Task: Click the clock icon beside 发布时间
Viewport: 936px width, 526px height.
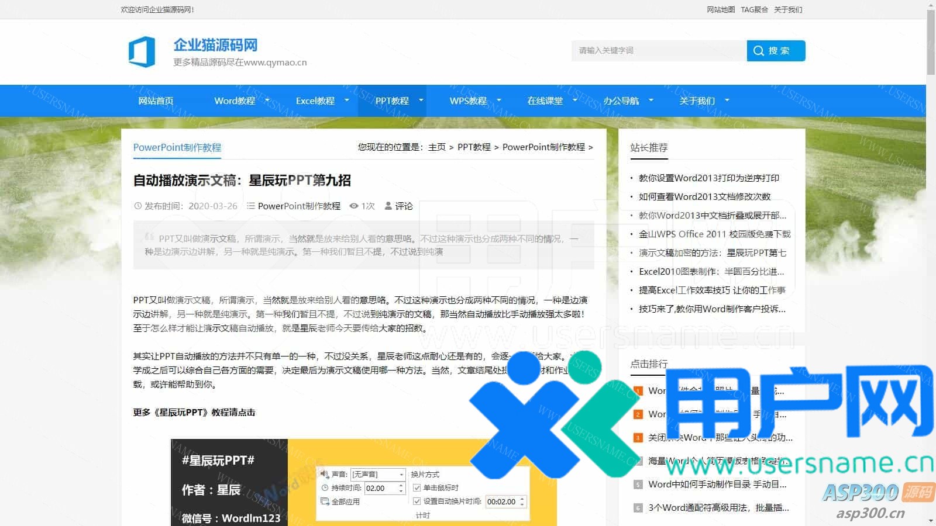Action: pyautogui.click(x=138, y=206)
